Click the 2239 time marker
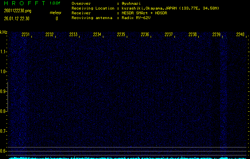The width and height of the screenshot is (250, 159). (x=217, y=35)
